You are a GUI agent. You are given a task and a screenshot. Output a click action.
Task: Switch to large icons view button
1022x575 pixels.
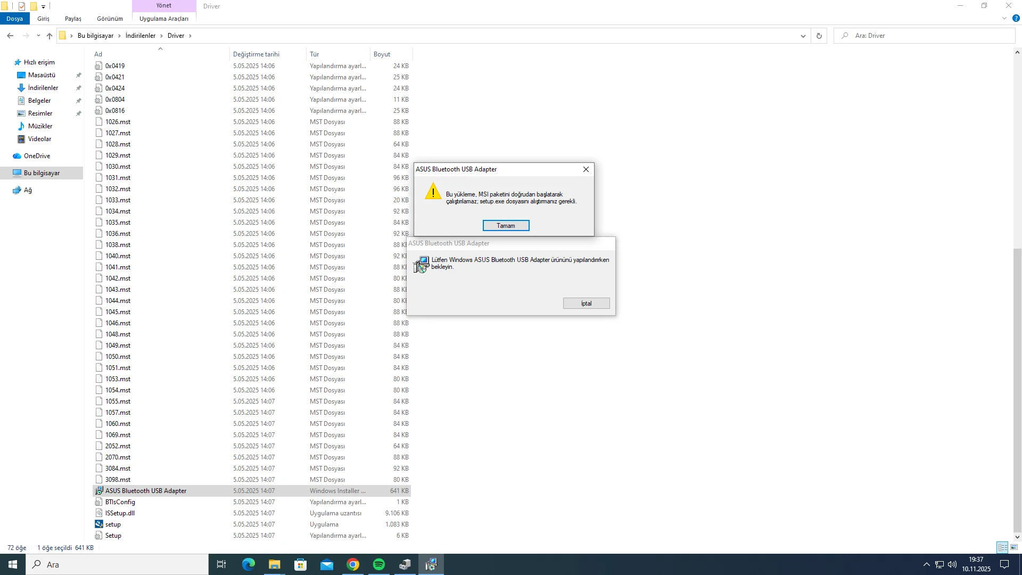(x=1014, y=547)
